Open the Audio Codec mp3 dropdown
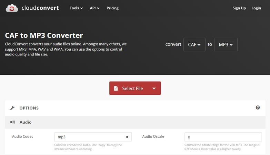This screenshot has width=270, height=155. [93, 137]
